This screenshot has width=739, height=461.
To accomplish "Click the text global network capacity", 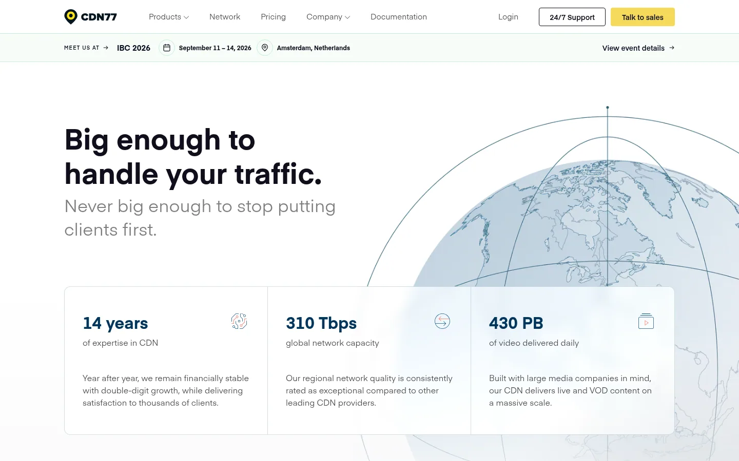I will 333,343.
